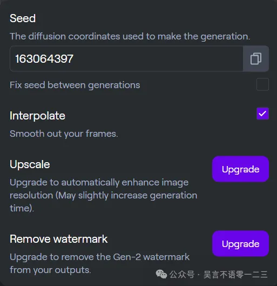Click the Smooth out your frames text
Image resolution: width=277 pixels, height=286 pixels.
64,134
